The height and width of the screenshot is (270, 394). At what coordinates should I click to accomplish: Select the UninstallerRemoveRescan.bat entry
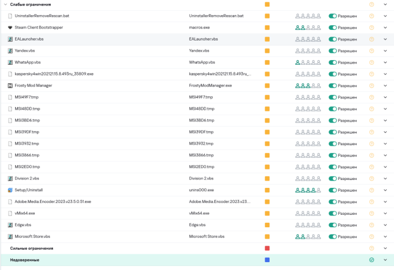coord(42,16)
